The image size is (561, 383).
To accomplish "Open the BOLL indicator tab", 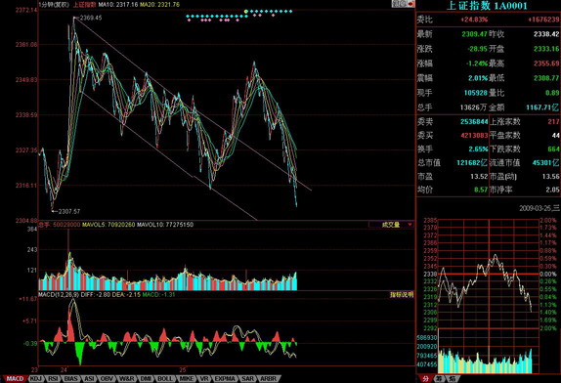I will [164, 378].
